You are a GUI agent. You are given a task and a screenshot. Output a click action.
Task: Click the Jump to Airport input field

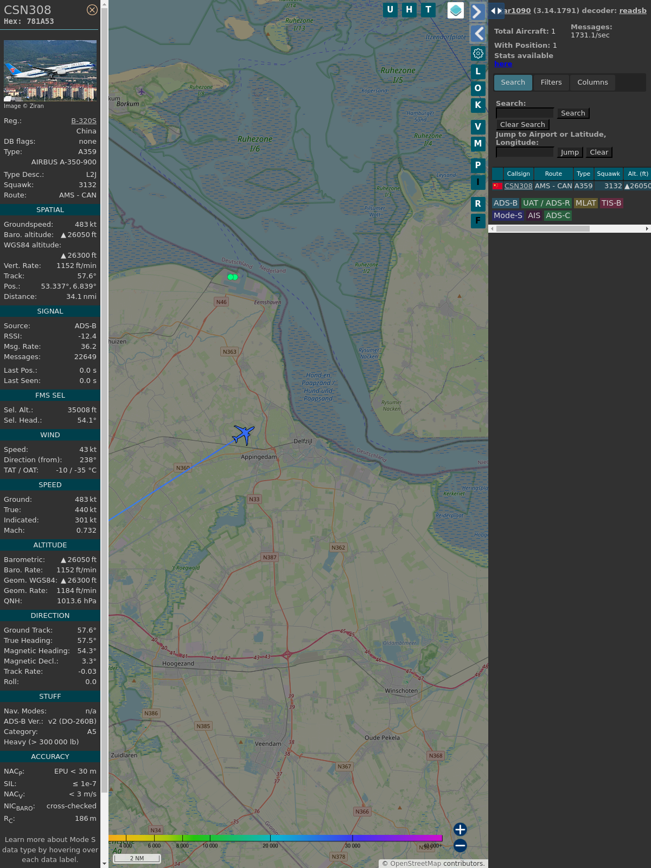tap(525, 152)
